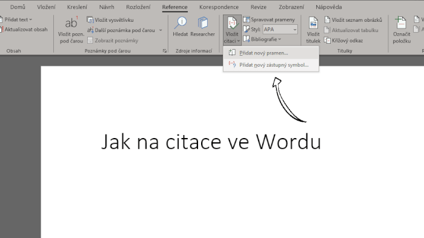This screenshot has height=238, width=424.
Task: Switch to the Rozložení tab
Action: click(138, 7)
